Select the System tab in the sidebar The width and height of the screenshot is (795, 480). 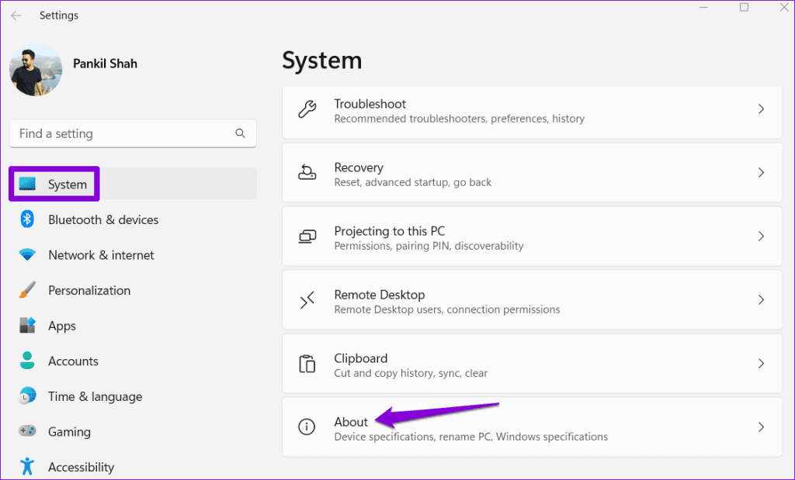point(67,185)
